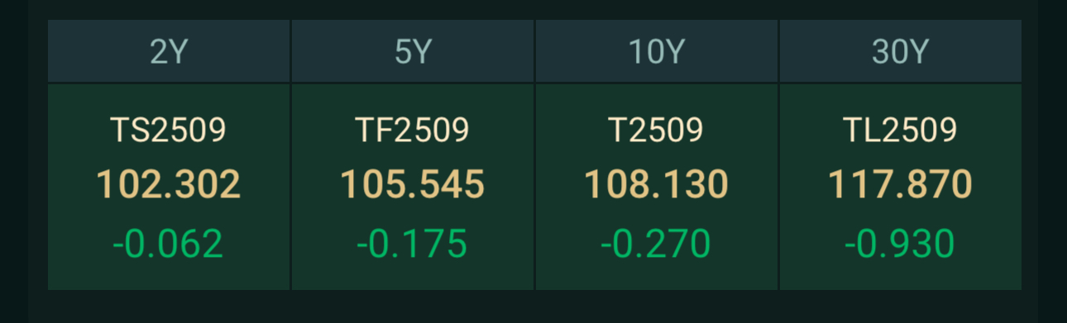1067x323 pixels.
Task: Select the 10Y futures quote card
Action: (x=657, y=187)
